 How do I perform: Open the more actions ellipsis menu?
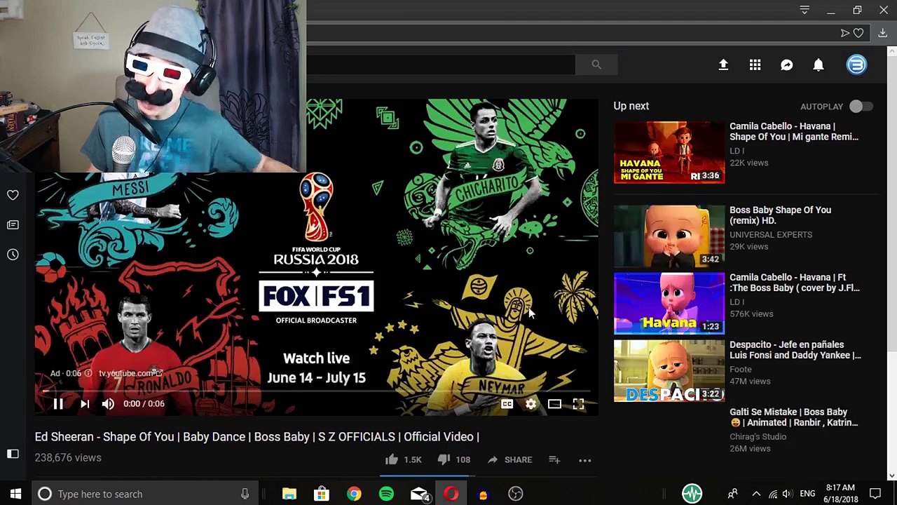(x=585, y=460)
